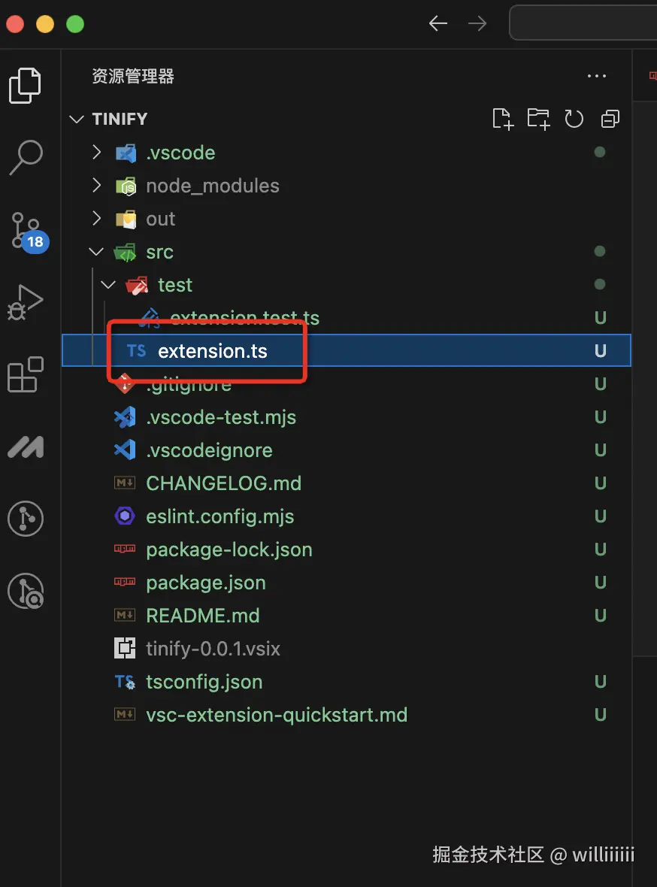Select the README.md file
Image resolution: width=657 pixels, height=887 pixels.
[x=202, y=616]
